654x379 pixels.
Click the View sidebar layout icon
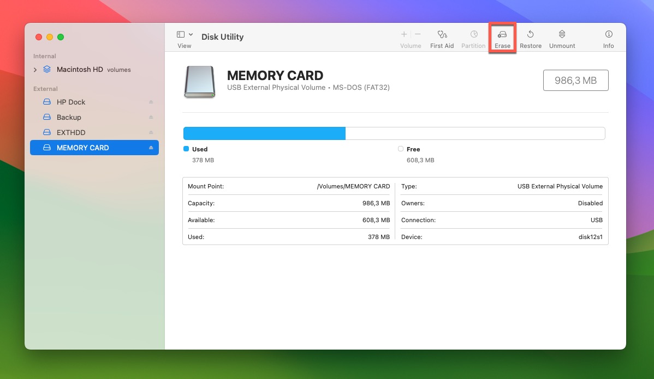tap(180, 33)
